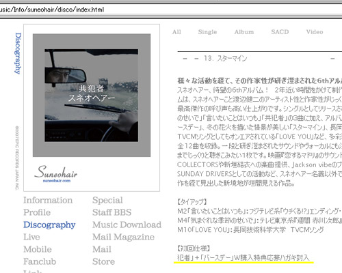Switch to the Album filter tab
342x273 pixels.
244,32
